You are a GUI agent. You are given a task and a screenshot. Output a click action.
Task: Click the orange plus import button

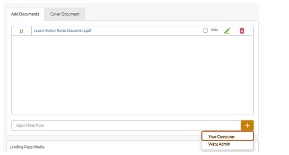pos(247,125)
